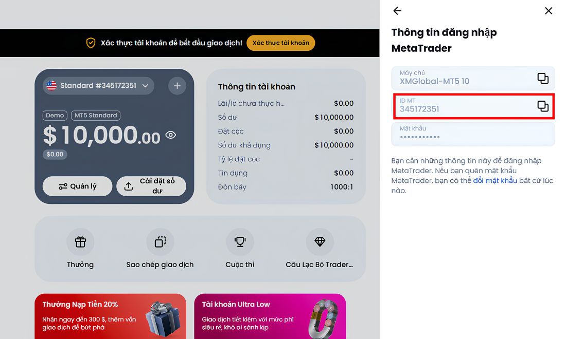
Task: Add a new account with the plus icon
Action: tap(177, 86)
